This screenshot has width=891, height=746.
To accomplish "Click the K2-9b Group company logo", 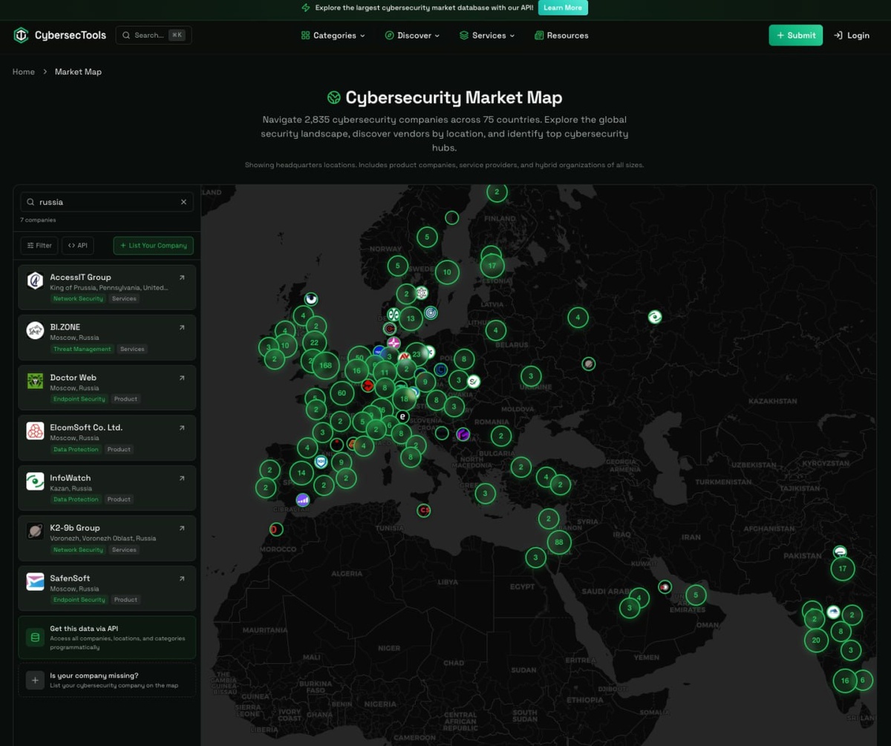I will pyautogui.click(x=35, y=531).
